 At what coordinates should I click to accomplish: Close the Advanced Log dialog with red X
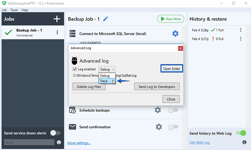coord(180,48)
